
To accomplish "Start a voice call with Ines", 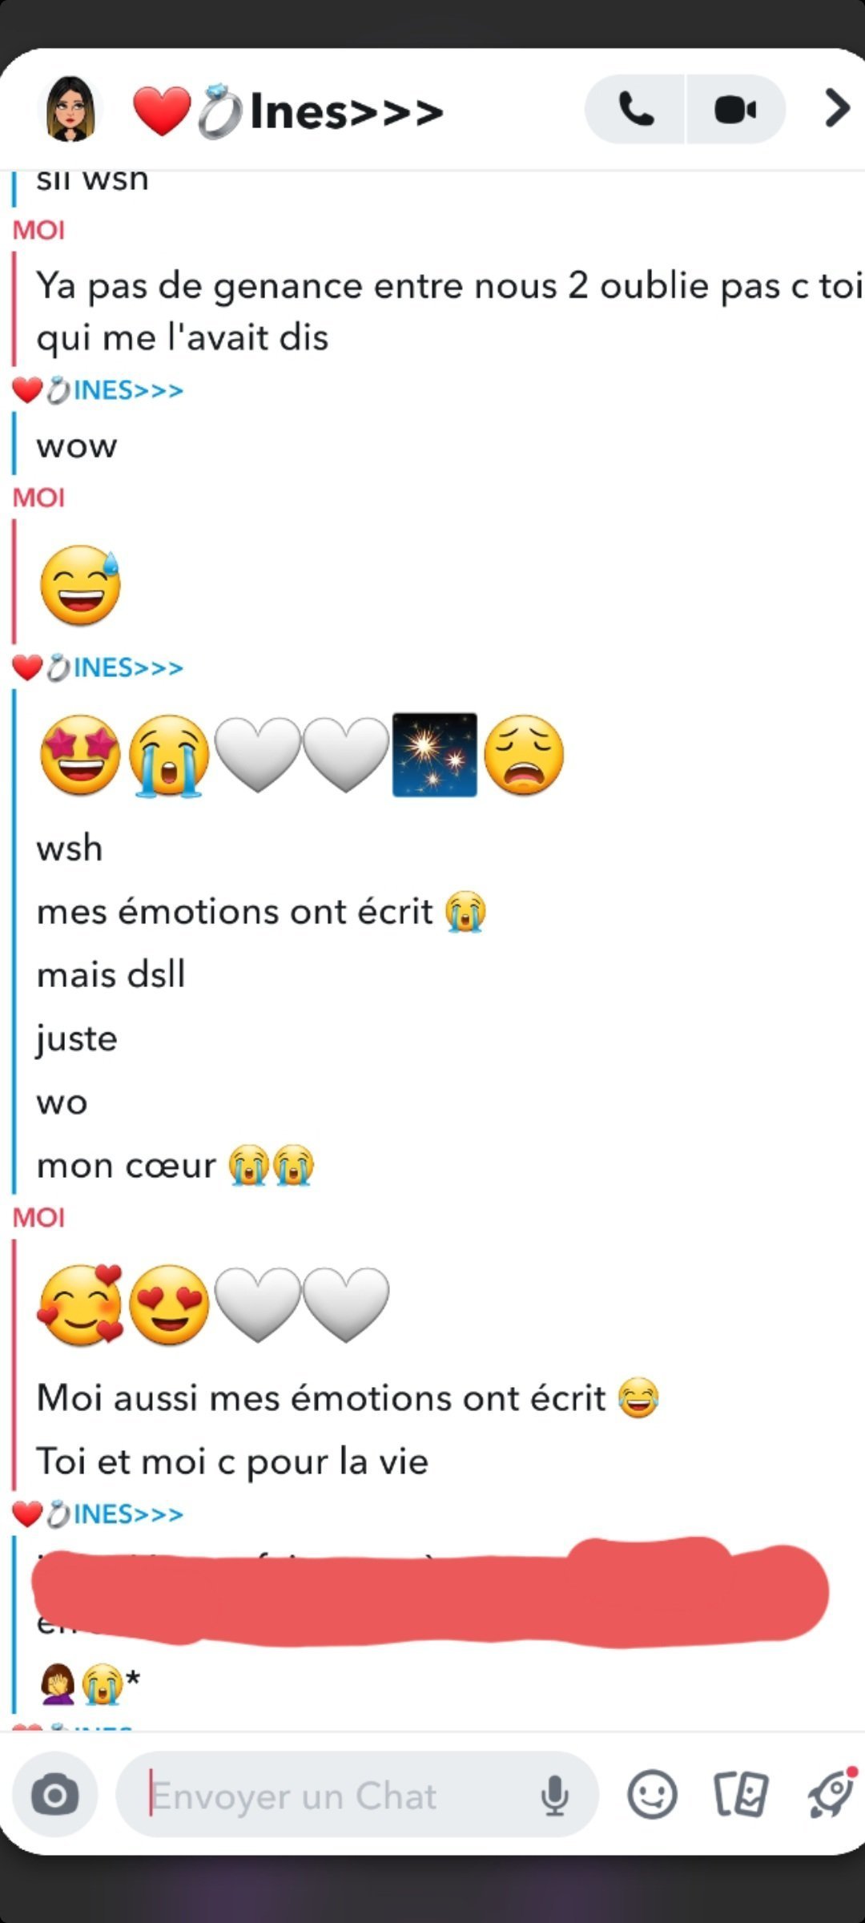I will click(x=635, y=109).
